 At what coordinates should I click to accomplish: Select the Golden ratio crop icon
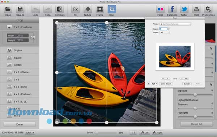pos(9,65)
